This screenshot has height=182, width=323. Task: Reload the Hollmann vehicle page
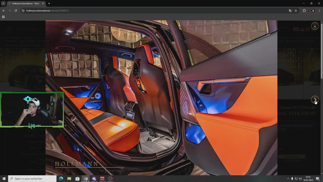(16, 11)
